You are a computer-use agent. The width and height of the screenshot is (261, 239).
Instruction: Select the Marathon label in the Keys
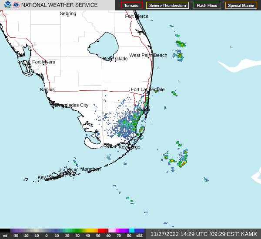pyautogui.click(x=90, y=169)
